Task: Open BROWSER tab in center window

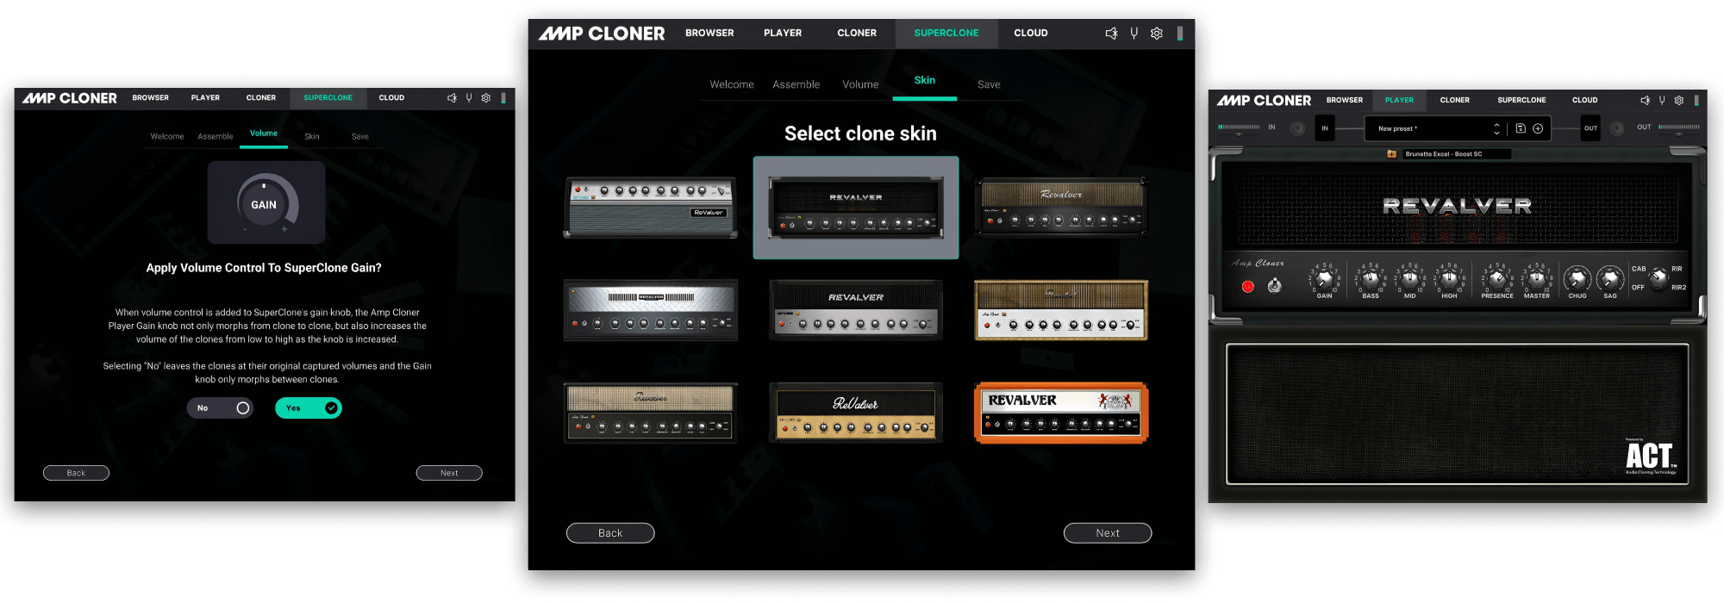Action: pos(709,34)
